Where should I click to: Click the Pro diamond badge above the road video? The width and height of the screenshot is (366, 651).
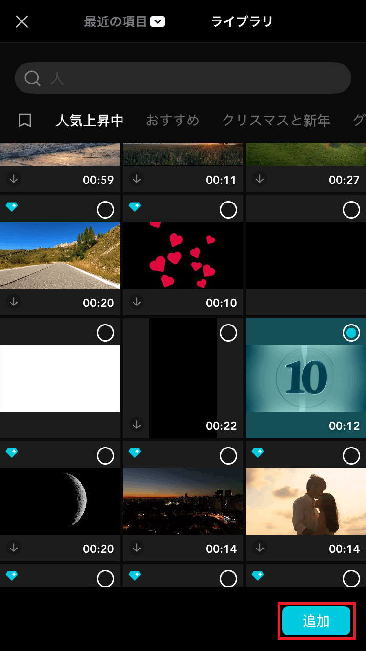coord(12,207)
